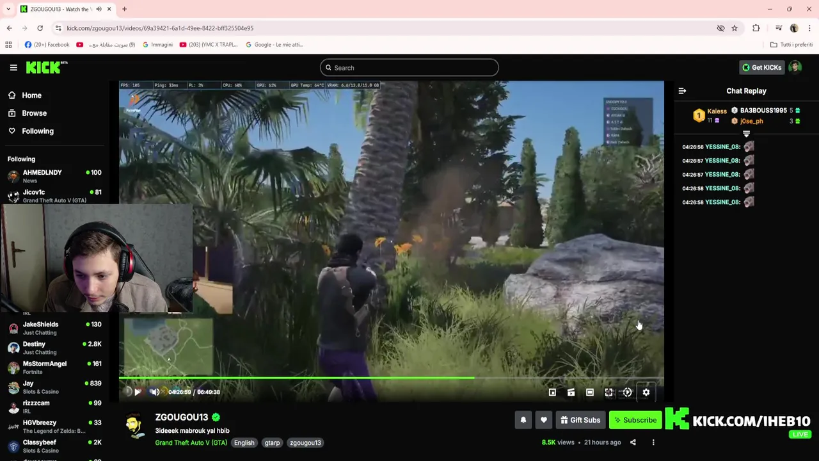Select the zgougou13 tag
Screen dimensions: 819x461
[x=305, y=442]
